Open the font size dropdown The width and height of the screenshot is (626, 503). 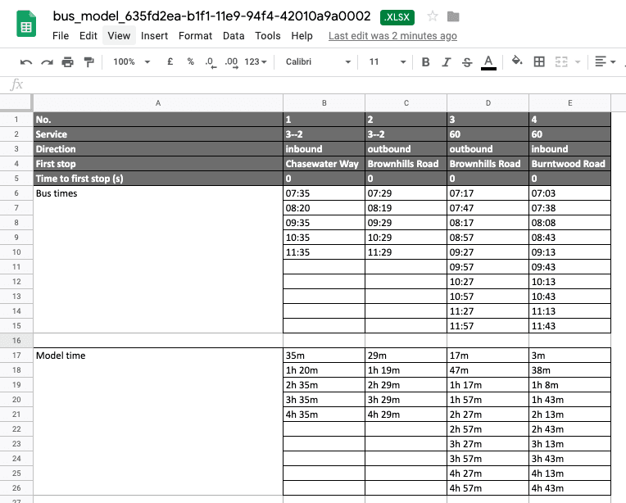387,62
